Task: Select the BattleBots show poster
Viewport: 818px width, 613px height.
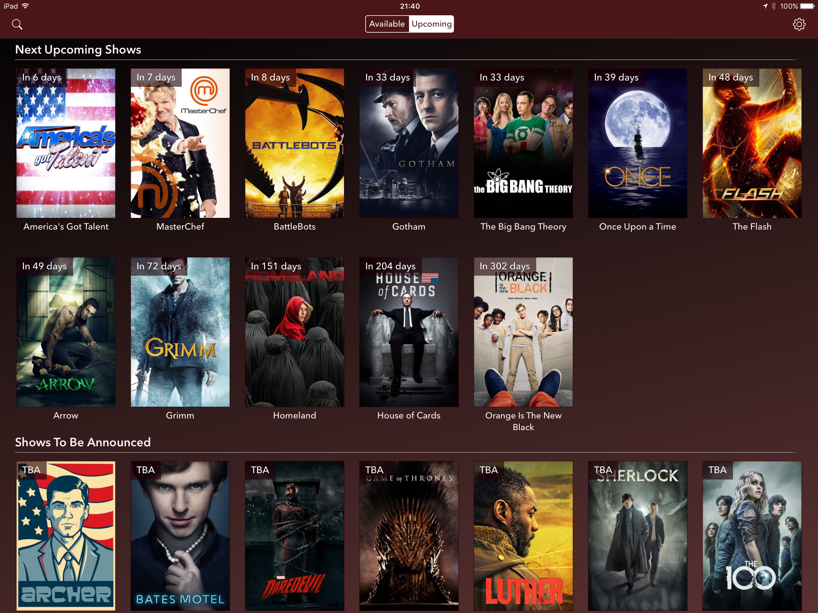Action: [294, 143]
